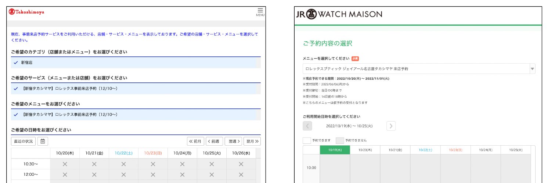Click the 12:00 slot for 10/22(土) in Takashimaya
This screenshot has height=183, width=551.
coord(124,174)
